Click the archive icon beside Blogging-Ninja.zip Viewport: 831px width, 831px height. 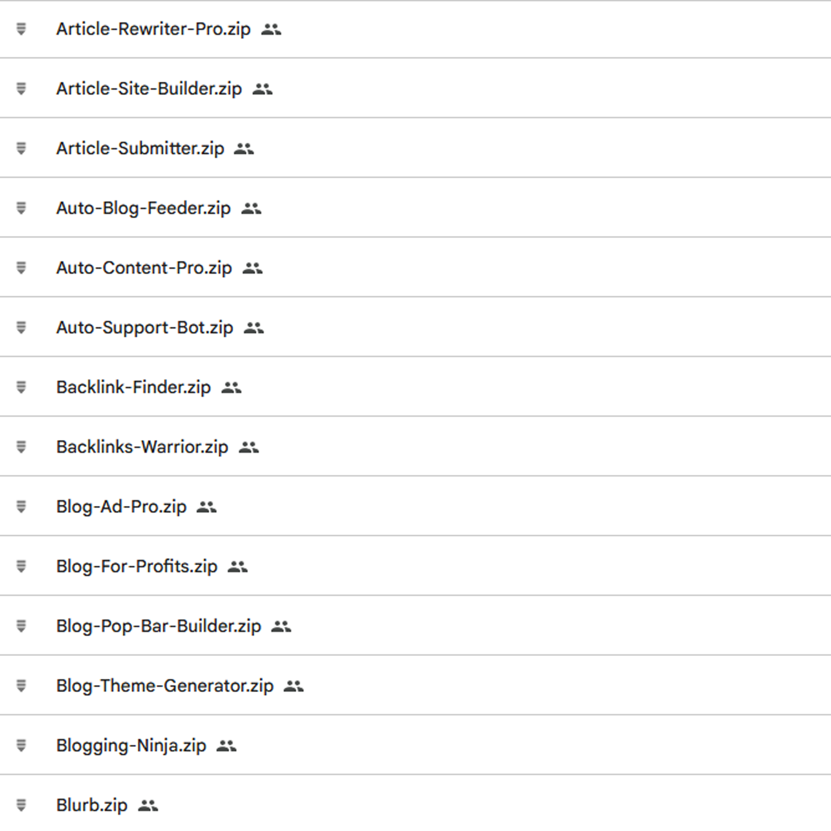(21, 745)
